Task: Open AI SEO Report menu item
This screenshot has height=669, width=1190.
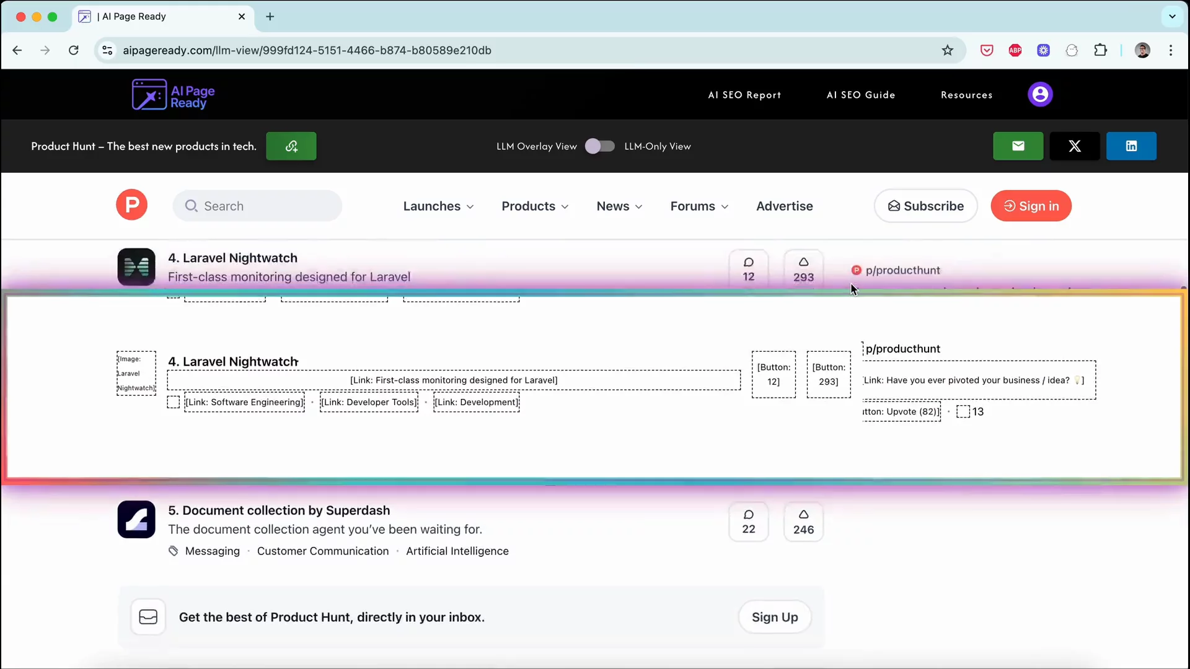Action: [x=744, y=95]
